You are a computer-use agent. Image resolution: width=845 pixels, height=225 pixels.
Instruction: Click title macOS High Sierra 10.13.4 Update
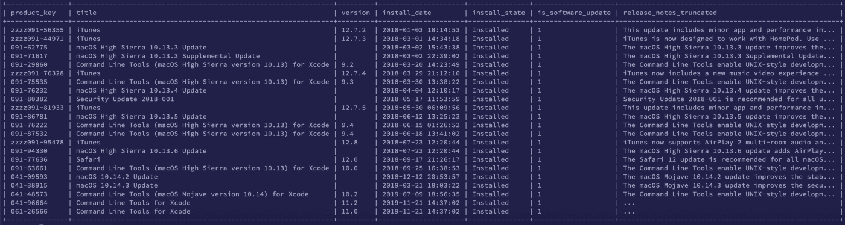141,90
